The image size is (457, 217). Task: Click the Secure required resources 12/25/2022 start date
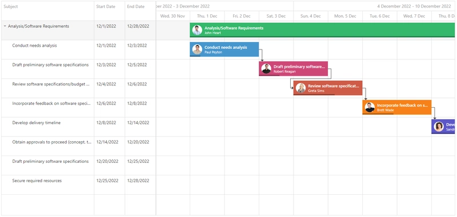[110, 185]
